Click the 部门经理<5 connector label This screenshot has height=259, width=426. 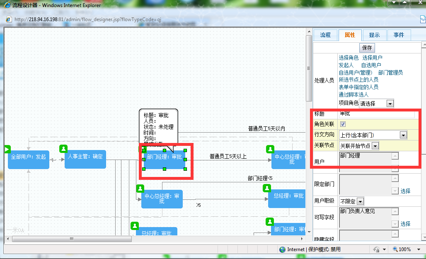(260, 178)
